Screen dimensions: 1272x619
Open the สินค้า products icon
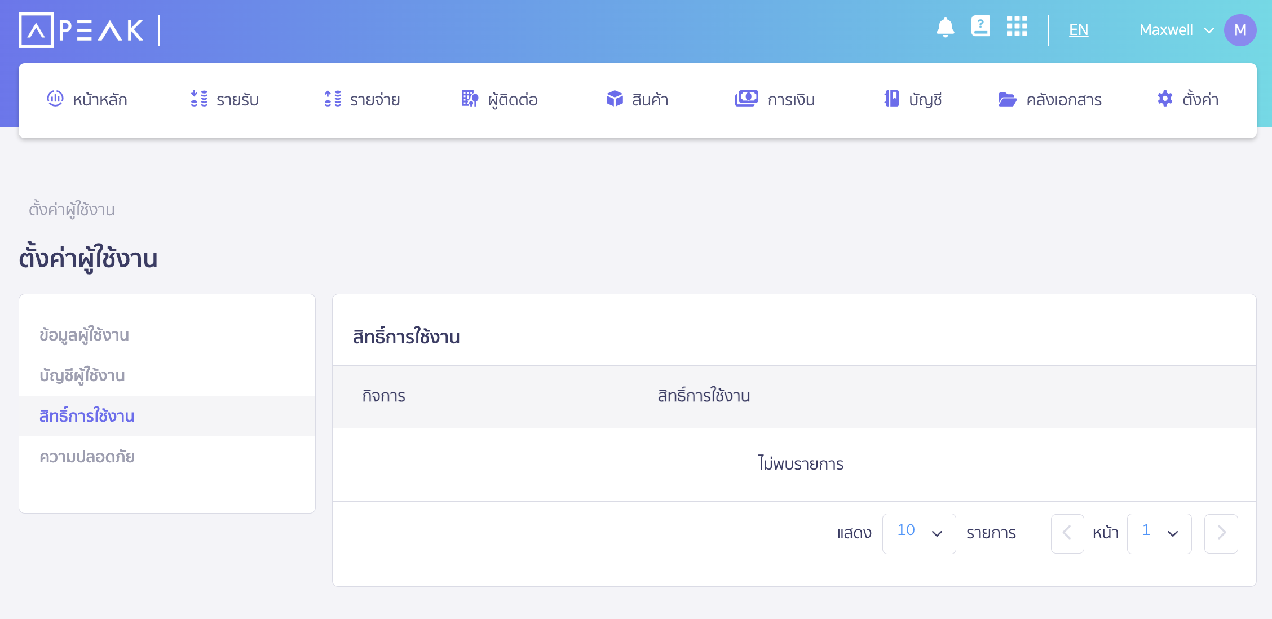tap(614, 99)
